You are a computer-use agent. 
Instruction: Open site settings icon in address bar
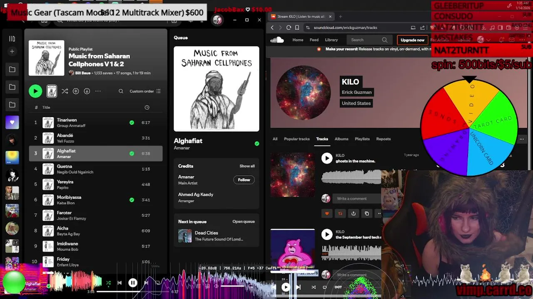308,28
